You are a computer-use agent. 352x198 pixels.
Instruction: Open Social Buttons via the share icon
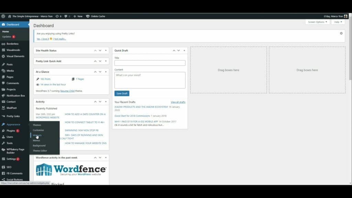(x=4, y=179)
